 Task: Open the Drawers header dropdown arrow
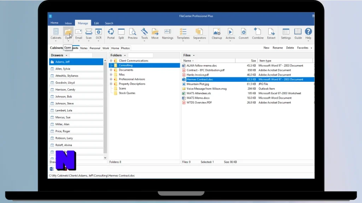(x=66, y=55)
